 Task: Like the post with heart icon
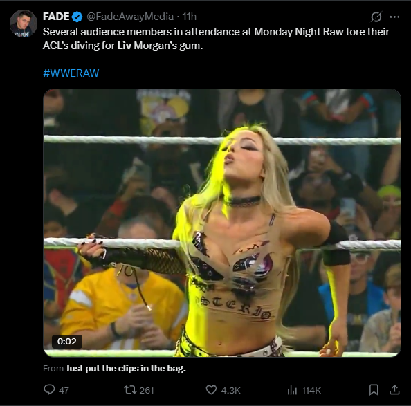(211, 390)
